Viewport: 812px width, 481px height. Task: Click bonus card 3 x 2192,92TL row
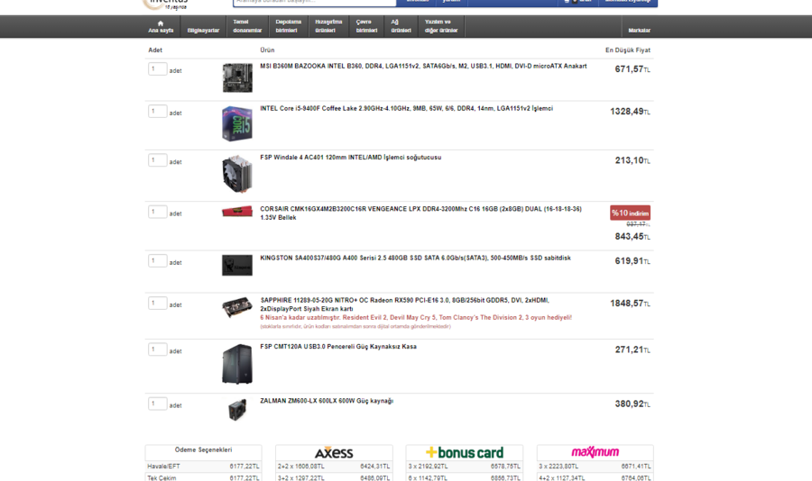[465, 467]
